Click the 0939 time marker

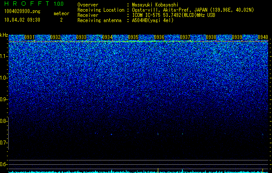(x=237, y=37)
